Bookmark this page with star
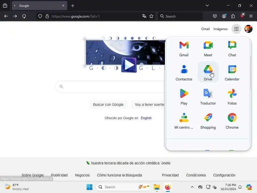The image size is (257, 193). tap(151, 16)
